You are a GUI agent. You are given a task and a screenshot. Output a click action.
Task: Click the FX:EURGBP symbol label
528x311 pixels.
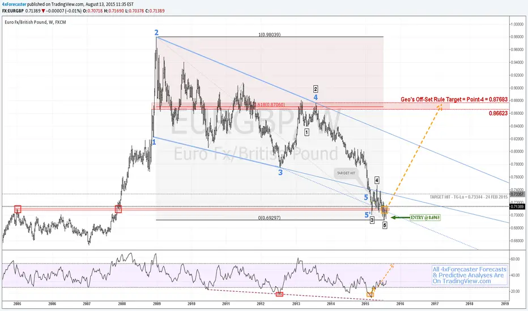pos(13,11)
